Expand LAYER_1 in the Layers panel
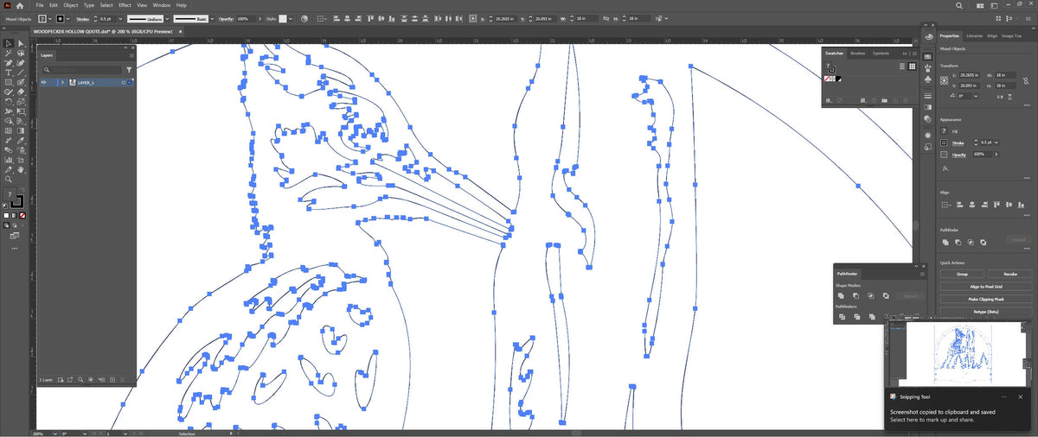This screenshot has width=1038, height=437. tap(62, 82)
